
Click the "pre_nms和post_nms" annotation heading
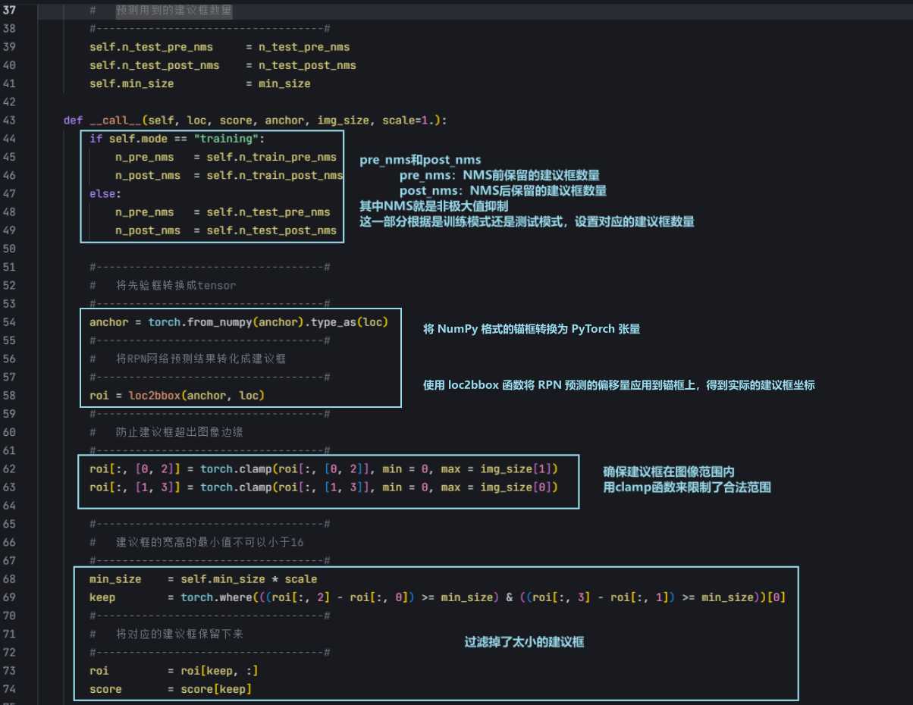coord(420,159)
